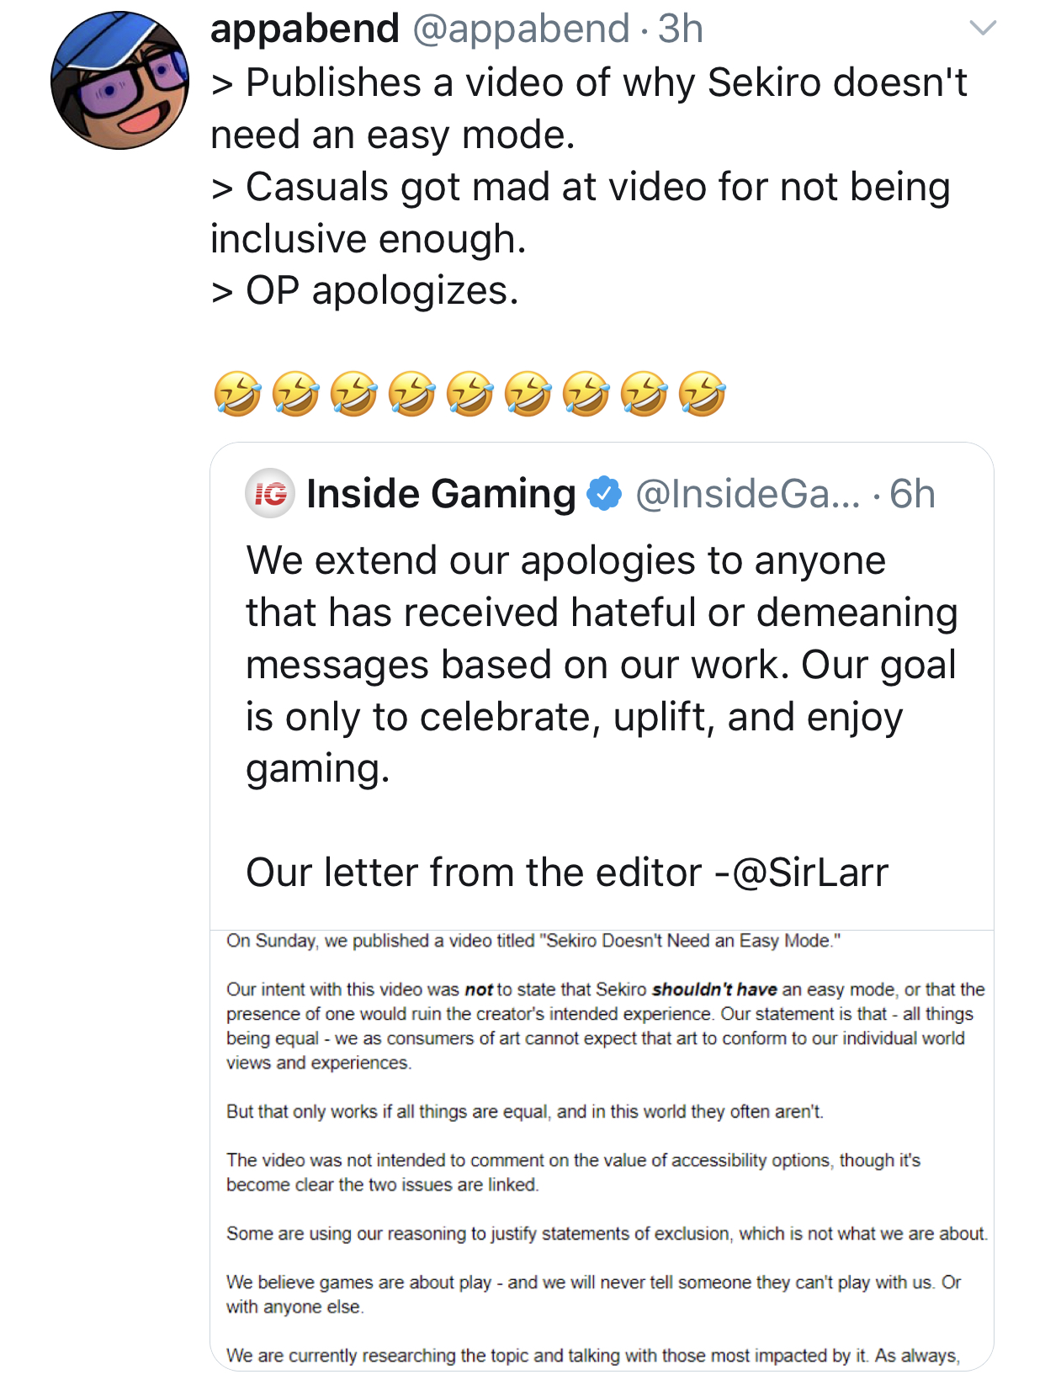Click the 6h quoted tweet timestamp
The width and height of the screenshot is (1045, 1385).
tap(913, 494)
